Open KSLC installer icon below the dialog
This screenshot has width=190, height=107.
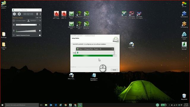point(71,76)
